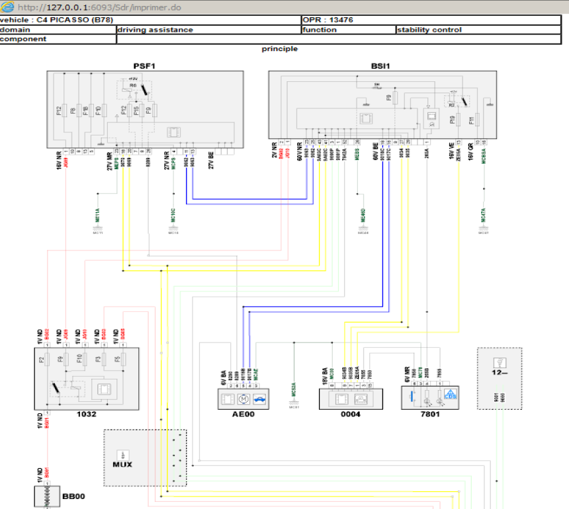
Task: Click the '12--' label in dashed box
Action: tap(500, 372)
